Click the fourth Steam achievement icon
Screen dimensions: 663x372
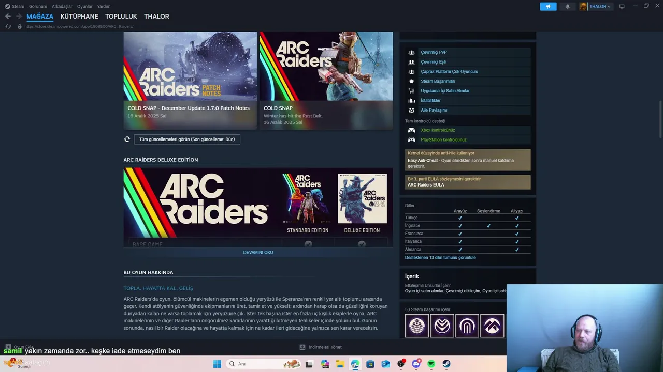click(492, 326)
